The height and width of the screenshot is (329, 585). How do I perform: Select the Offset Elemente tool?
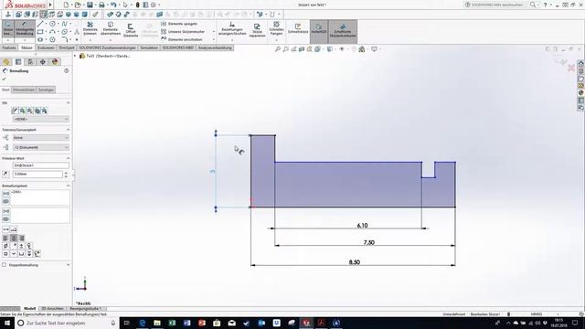pos(131,30)
